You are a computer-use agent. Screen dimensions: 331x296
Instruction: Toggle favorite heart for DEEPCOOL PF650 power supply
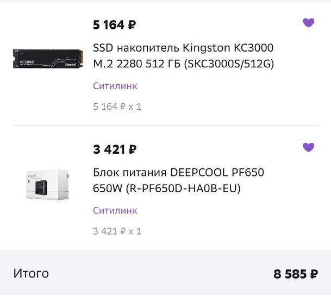308,147
